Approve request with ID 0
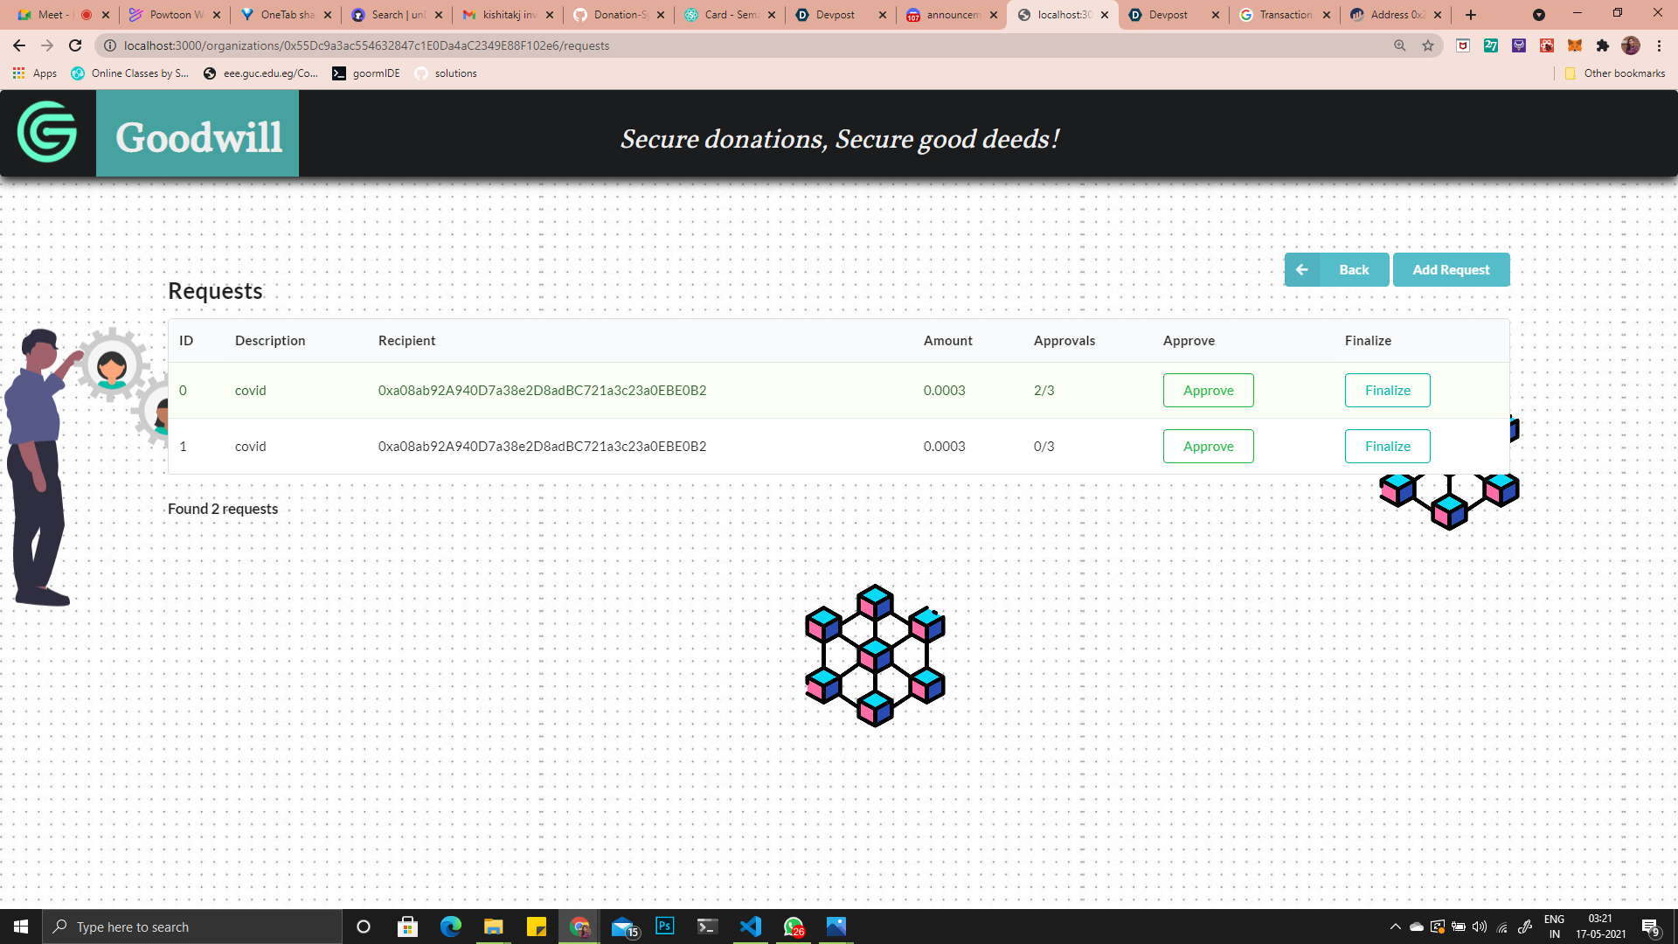The image size is (1678, 944). (1208, 391)
